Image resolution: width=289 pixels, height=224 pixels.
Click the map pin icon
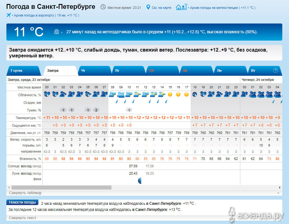(148, 7)
